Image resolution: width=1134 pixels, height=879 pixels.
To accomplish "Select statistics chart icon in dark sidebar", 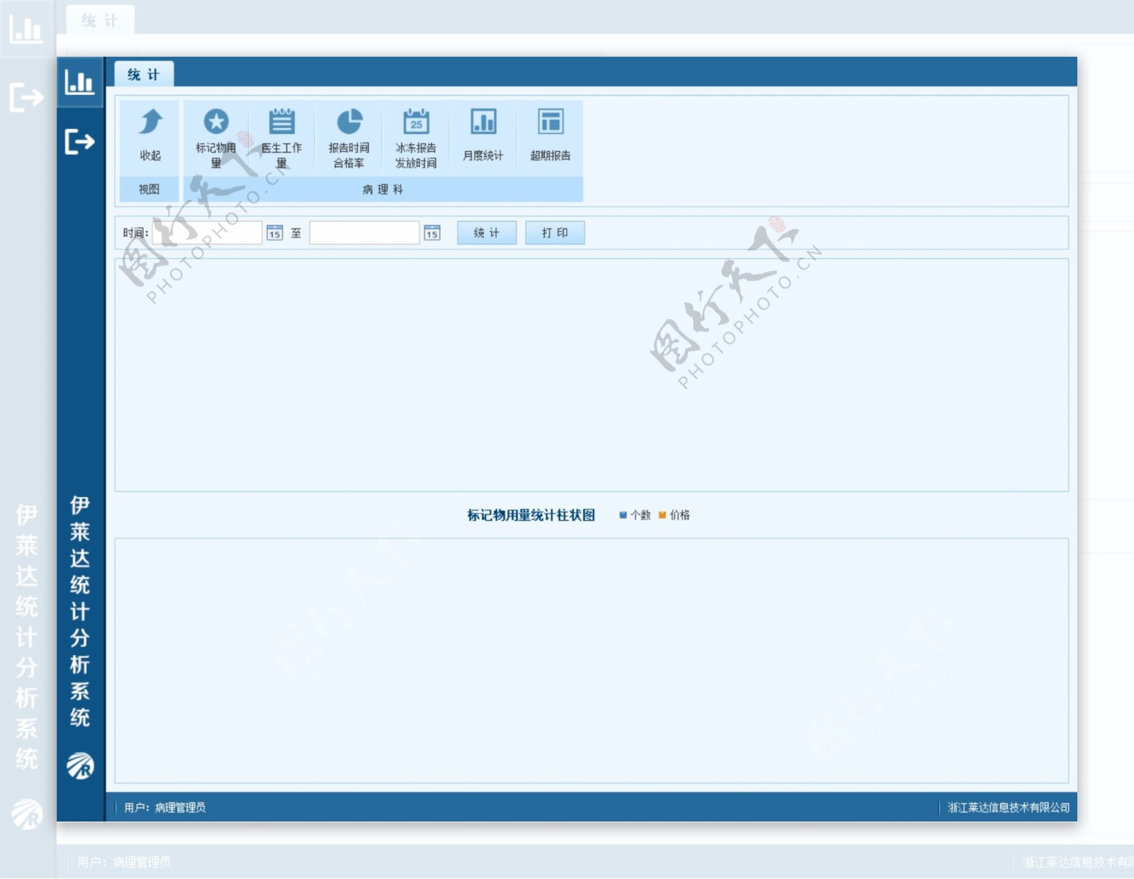I will tap(79, 82).
